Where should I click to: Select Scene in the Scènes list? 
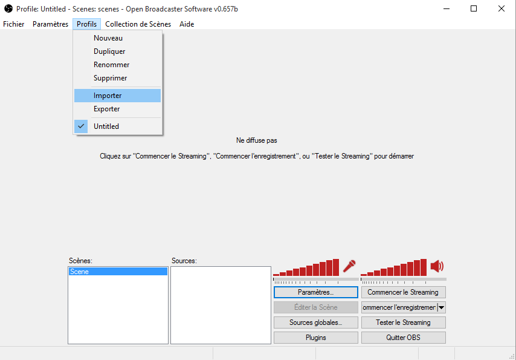(x=117, y=272)
